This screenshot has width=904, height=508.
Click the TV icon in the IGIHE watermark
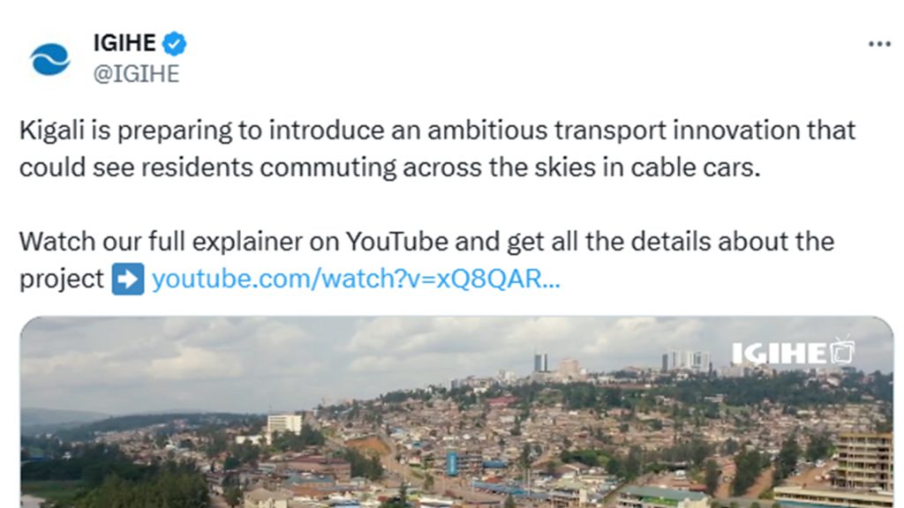click(x=842, y=351)
